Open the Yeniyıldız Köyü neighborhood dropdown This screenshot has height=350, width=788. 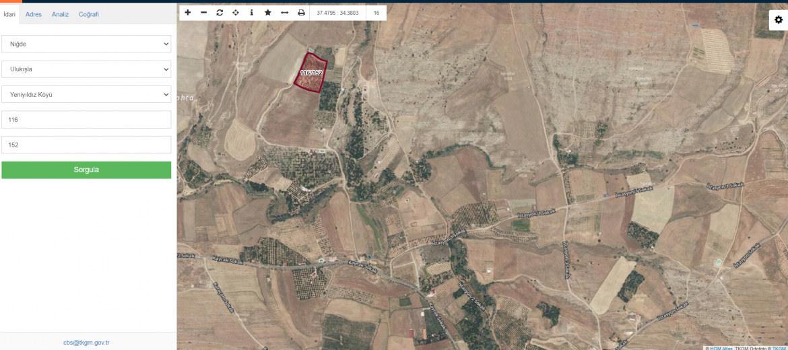point(86,94)
